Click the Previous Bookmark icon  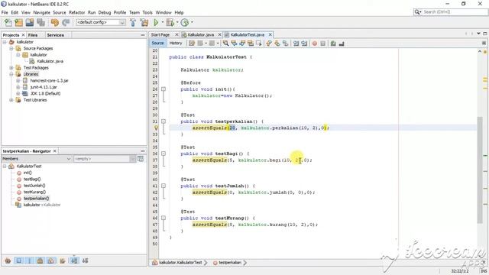(x=269, y=44)
